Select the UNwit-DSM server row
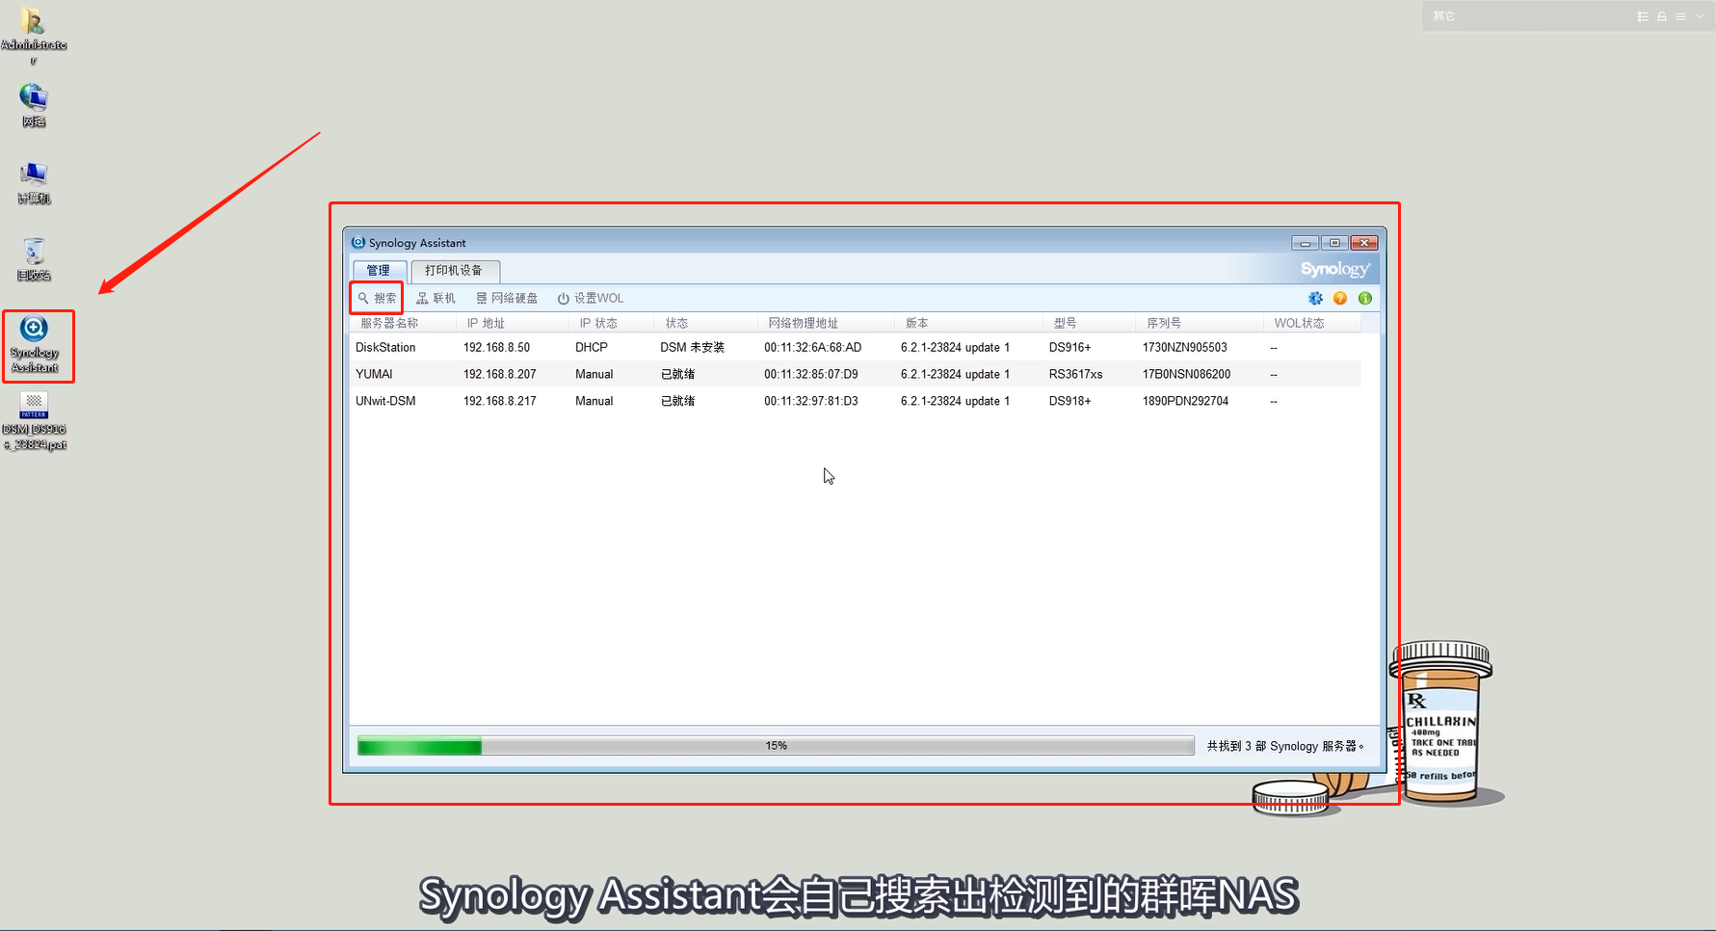This screenshot has height=931, width=1716. tap(856, 401)
